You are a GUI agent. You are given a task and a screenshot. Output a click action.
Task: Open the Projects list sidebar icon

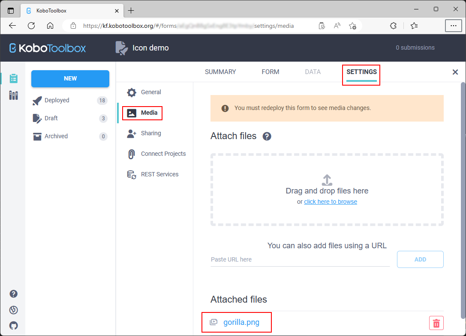point(13,78)
